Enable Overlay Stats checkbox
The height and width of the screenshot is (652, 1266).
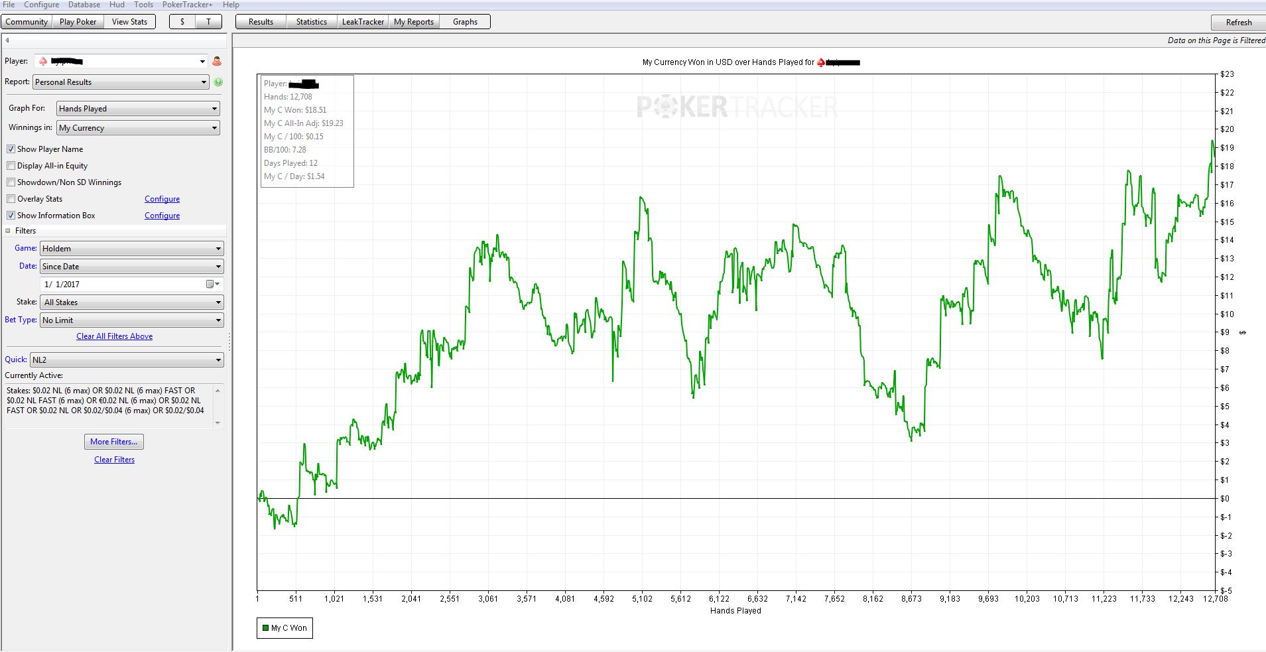pos(11,199)
